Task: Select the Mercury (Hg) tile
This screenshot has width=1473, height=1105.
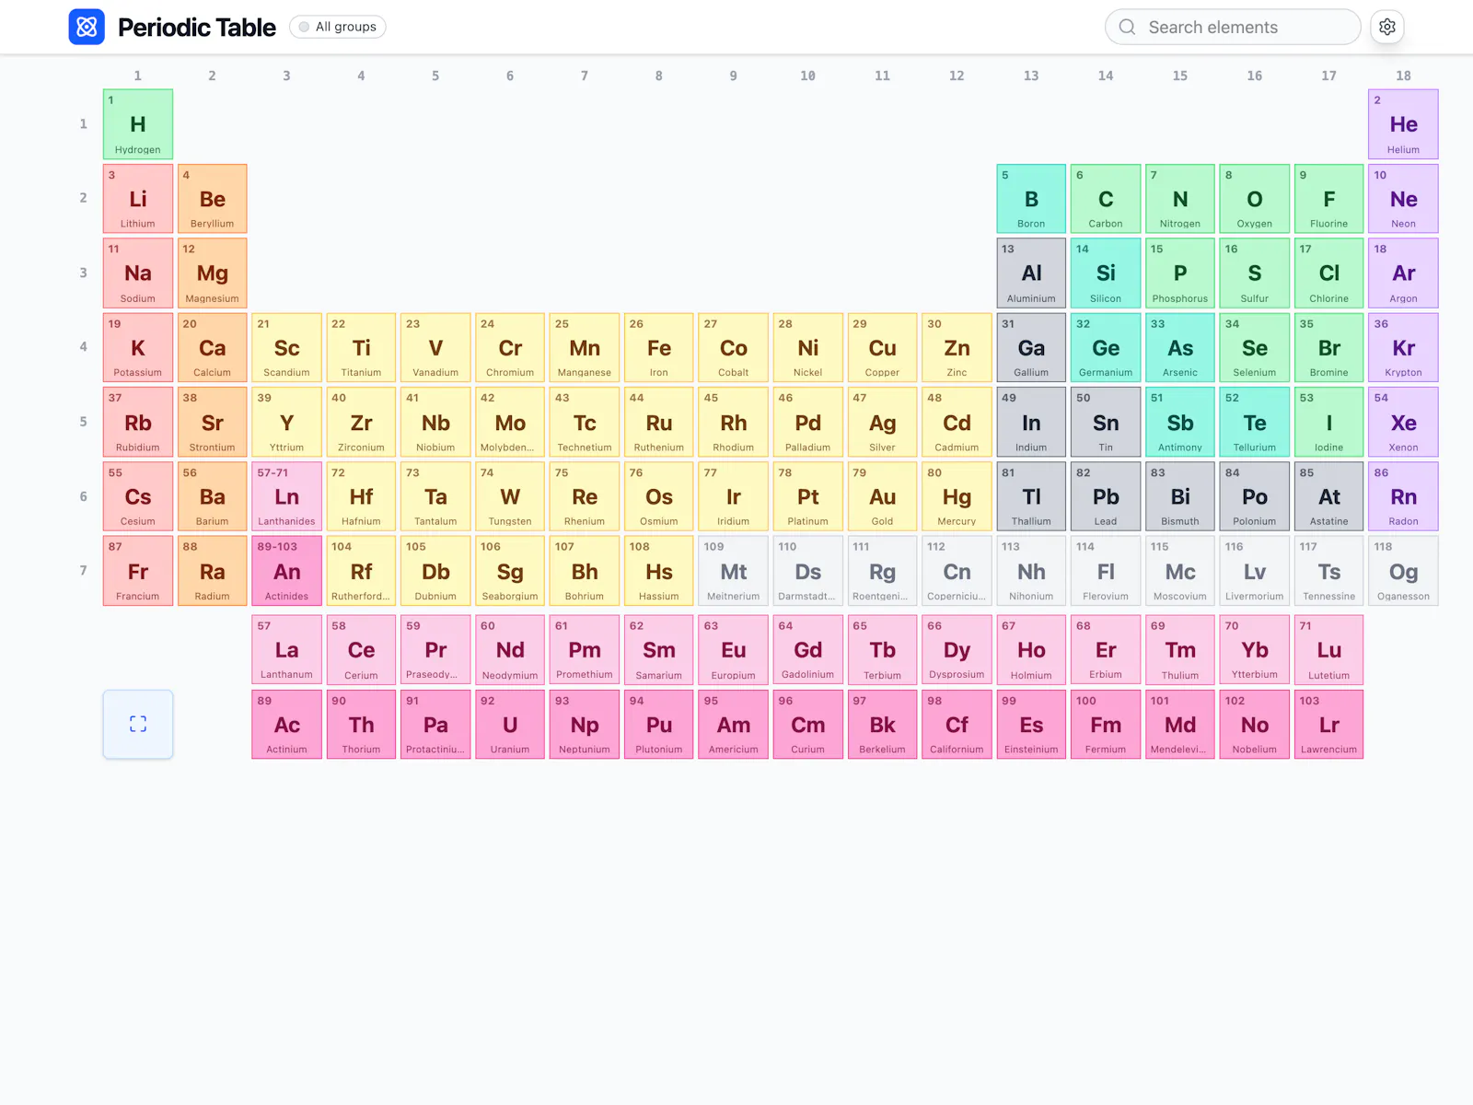Action: pos(957,496)
